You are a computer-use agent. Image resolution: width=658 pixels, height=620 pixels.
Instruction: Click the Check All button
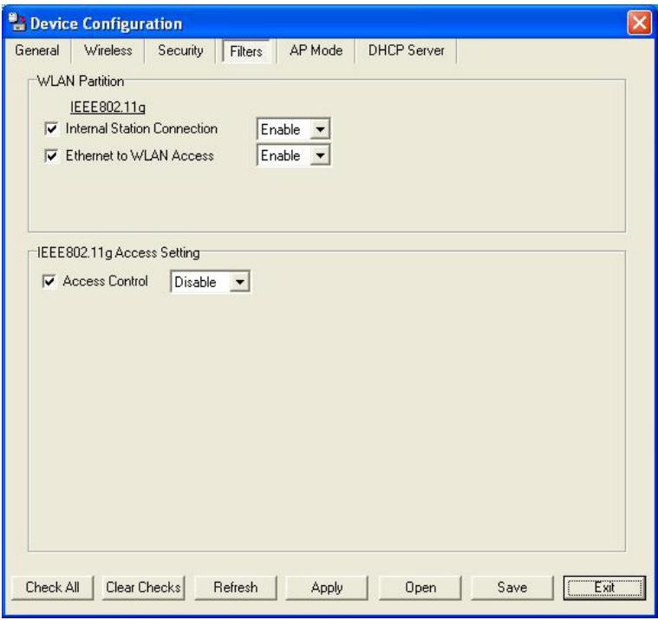click(x=53, y=587)
